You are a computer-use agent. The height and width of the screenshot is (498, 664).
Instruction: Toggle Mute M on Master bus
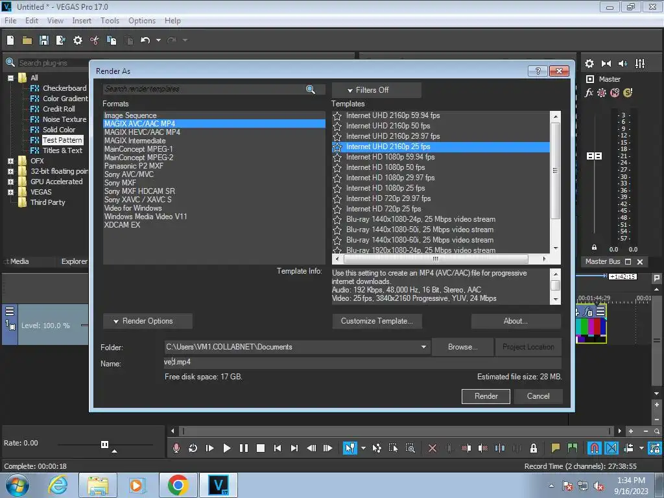click(615, 93)
